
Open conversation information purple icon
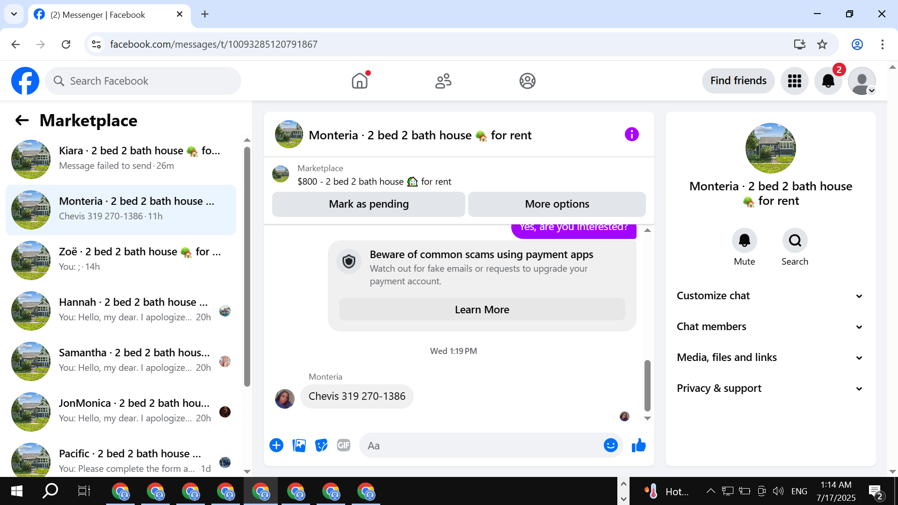[631, 135]
